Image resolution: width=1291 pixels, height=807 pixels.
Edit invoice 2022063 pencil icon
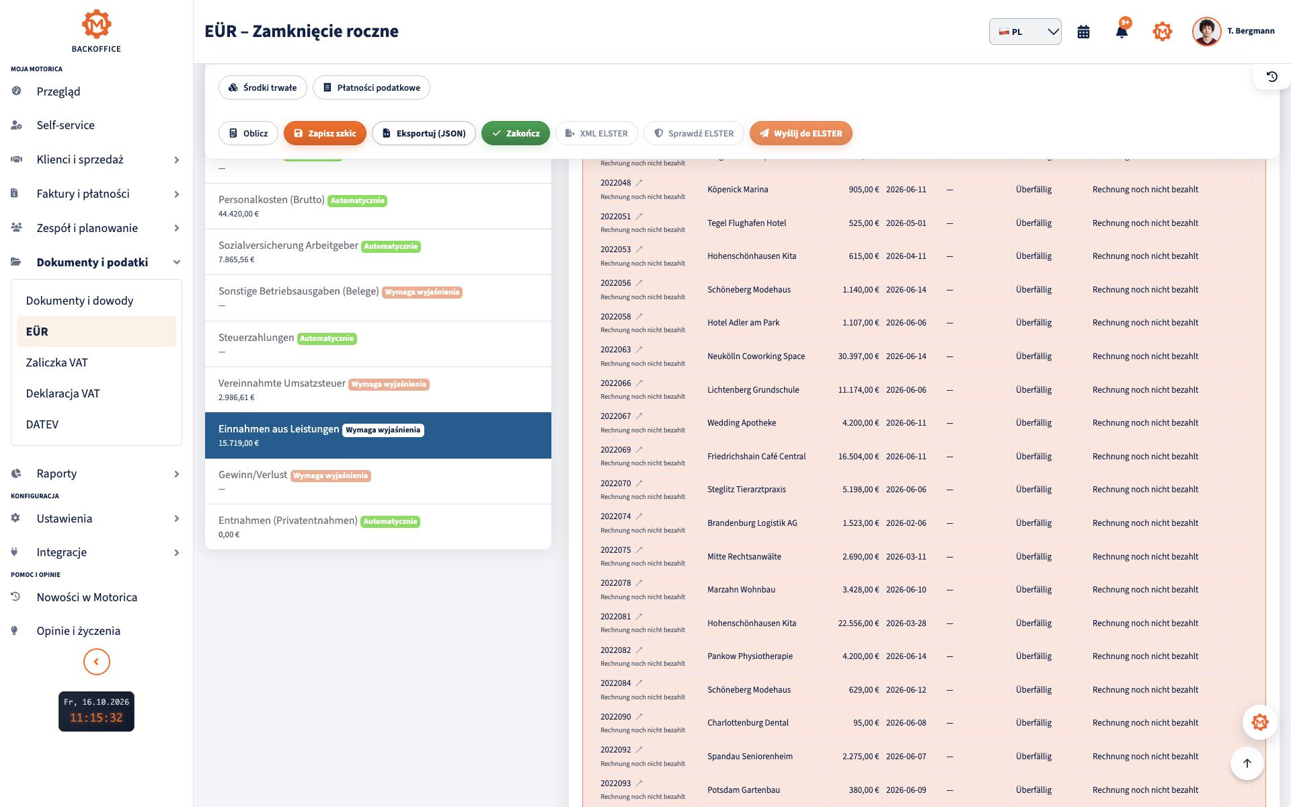point(639,350)
